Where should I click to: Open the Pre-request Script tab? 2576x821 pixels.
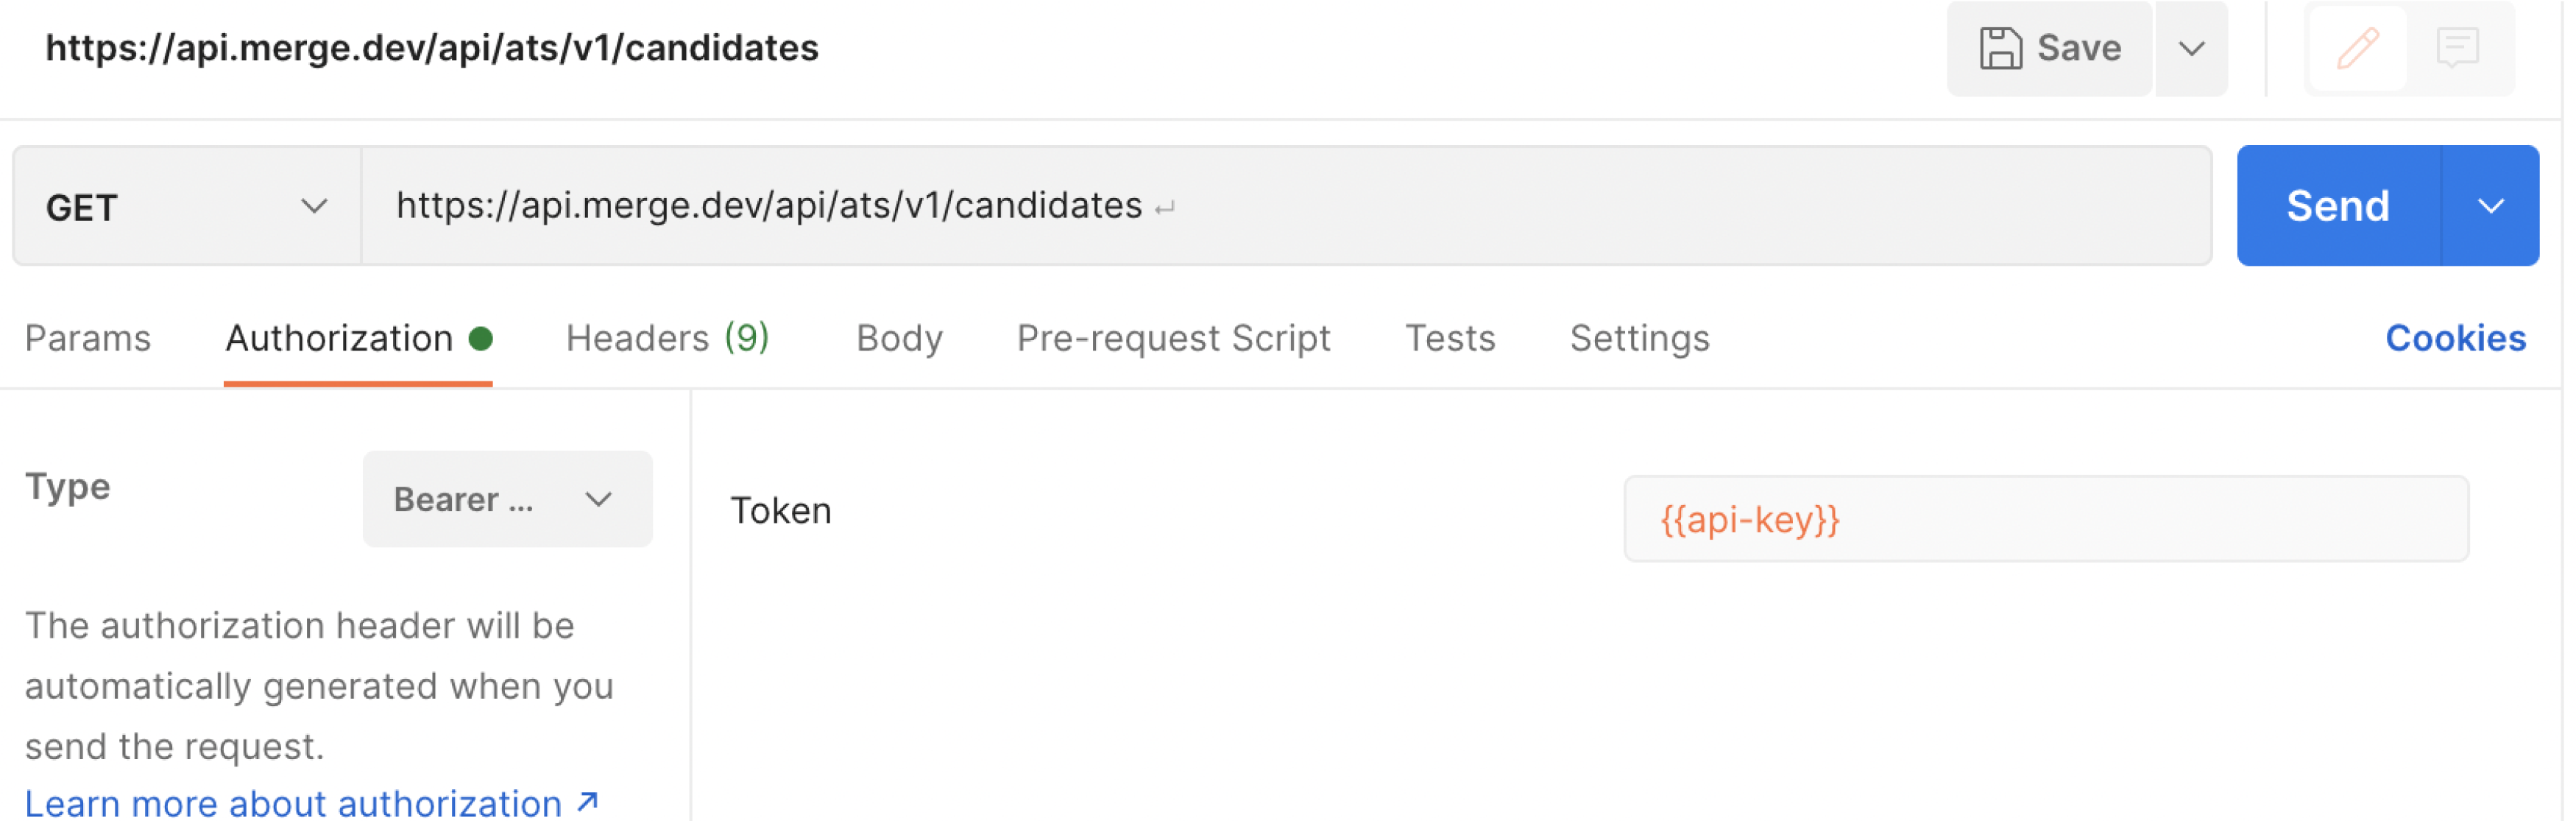1173,339
